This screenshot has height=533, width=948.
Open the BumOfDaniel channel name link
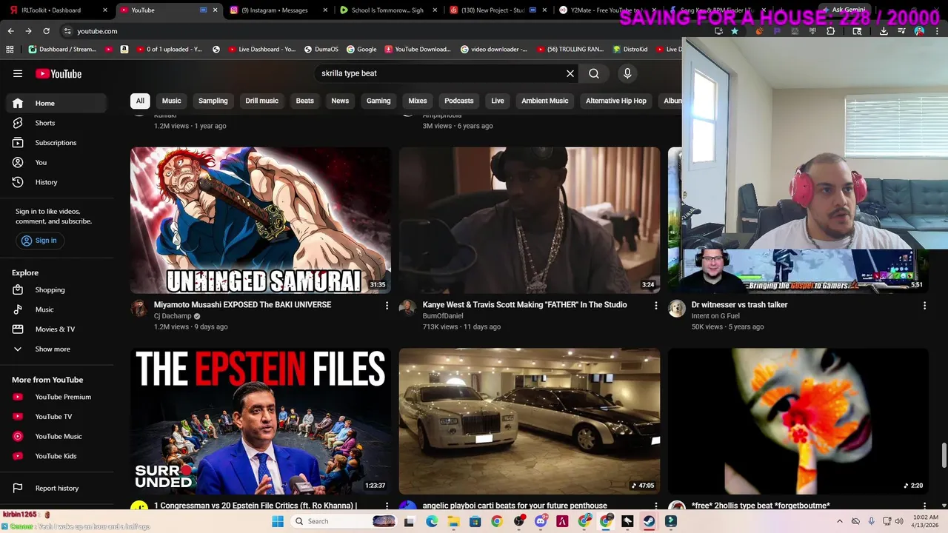click(x=443, y=316)
